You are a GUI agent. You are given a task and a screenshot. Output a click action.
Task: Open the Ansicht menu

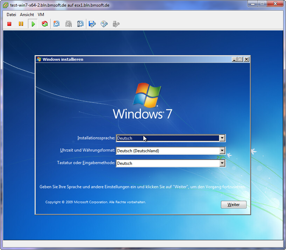point(27,15)
